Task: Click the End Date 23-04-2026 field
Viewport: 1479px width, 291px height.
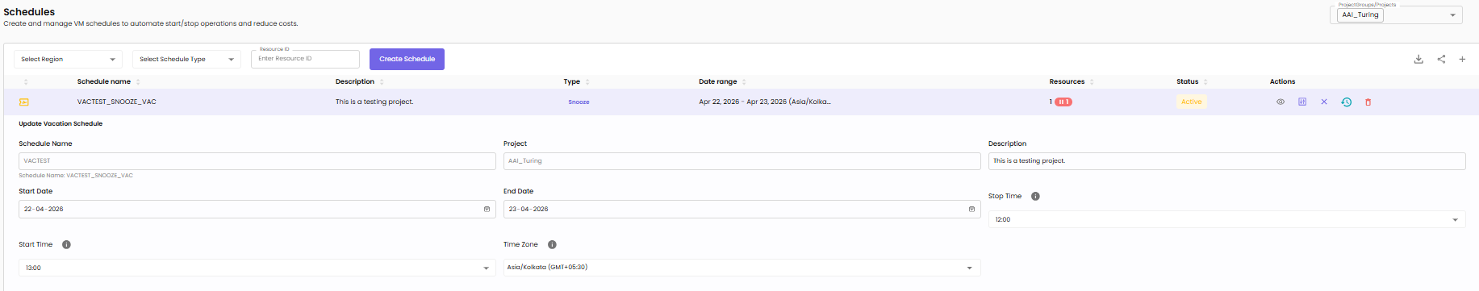Action: click(x=742, y=209)
